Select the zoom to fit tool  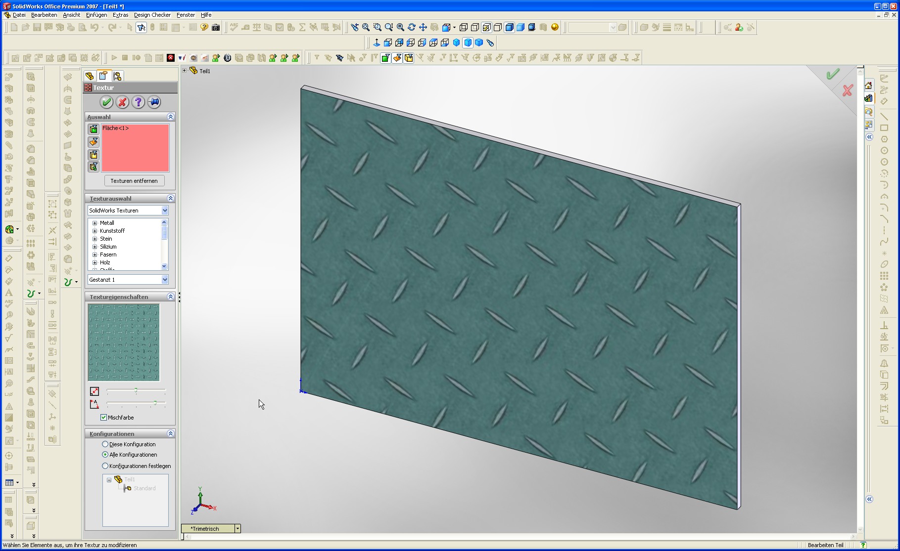[x=366, y=28]
